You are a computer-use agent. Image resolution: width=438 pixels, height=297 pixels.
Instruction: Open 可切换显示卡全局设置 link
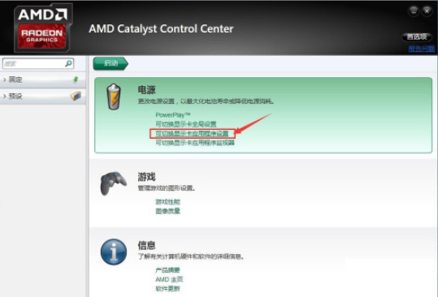(x=186, y=124)
